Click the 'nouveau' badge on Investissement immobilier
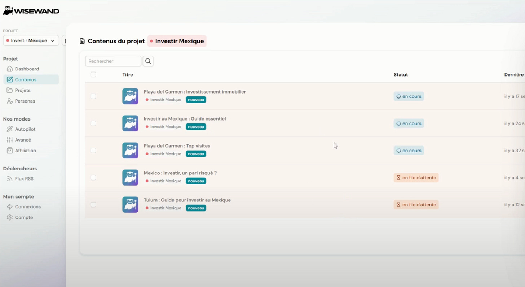 [196, 100]
